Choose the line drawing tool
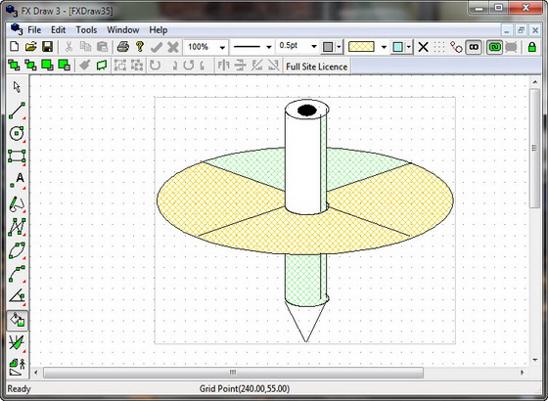 tap(17, 111)
